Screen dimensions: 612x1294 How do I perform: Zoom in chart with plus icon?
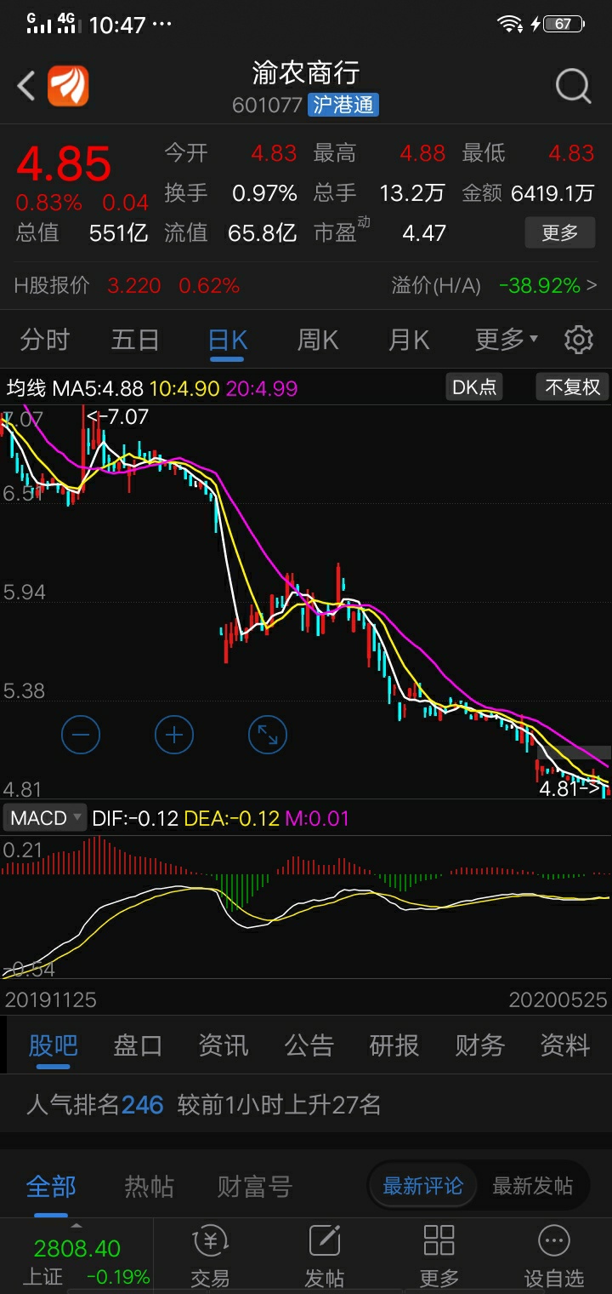pyautogui.click(x=174, y=735)
